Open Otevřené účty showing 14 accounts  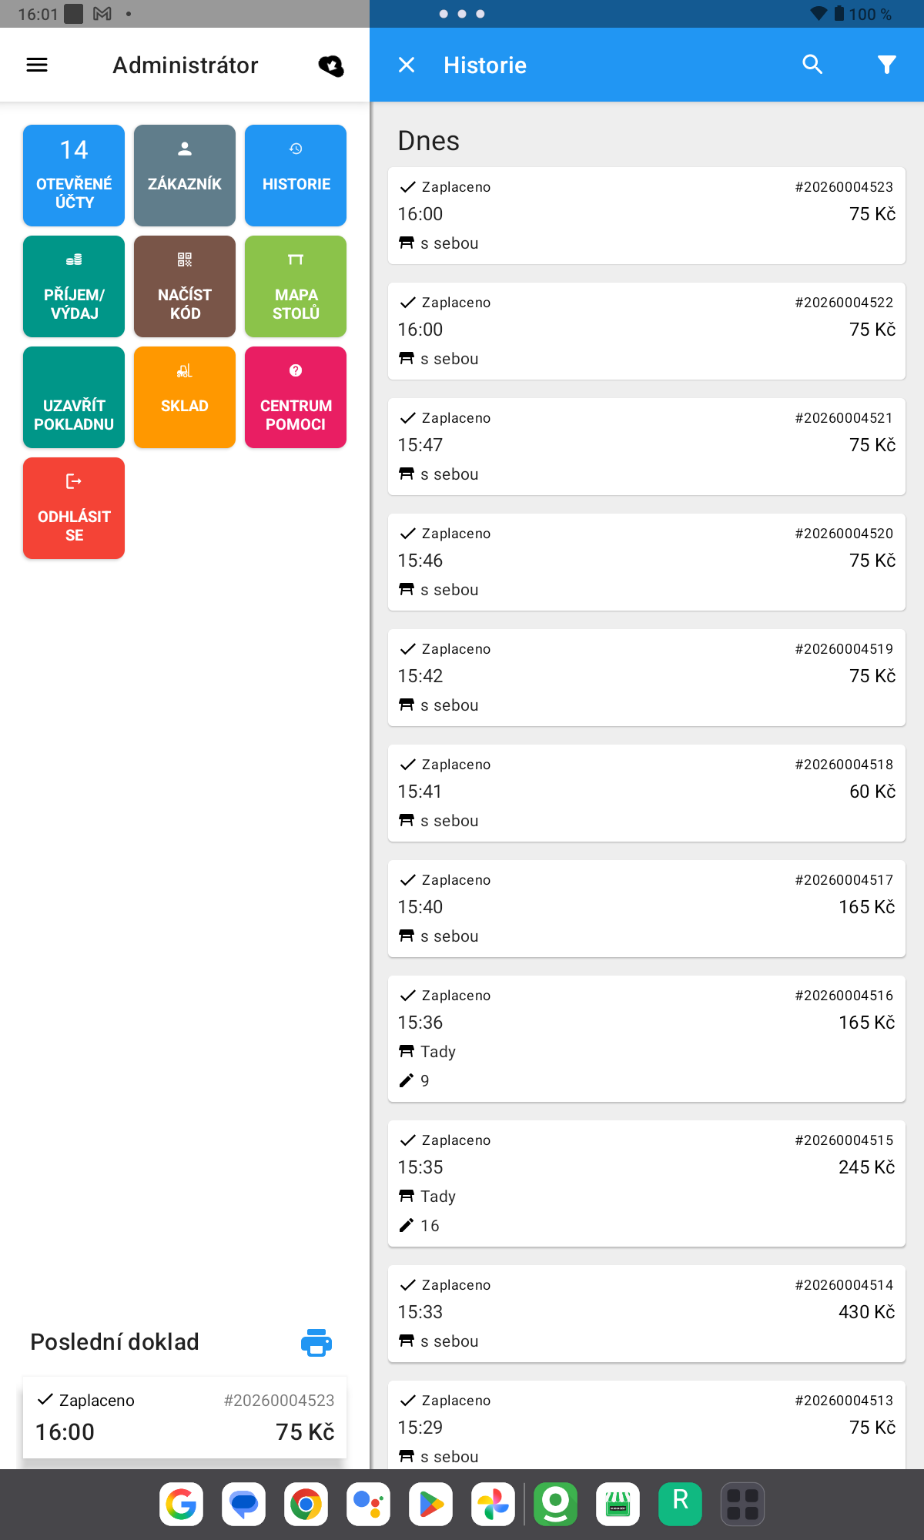[73, 175]
